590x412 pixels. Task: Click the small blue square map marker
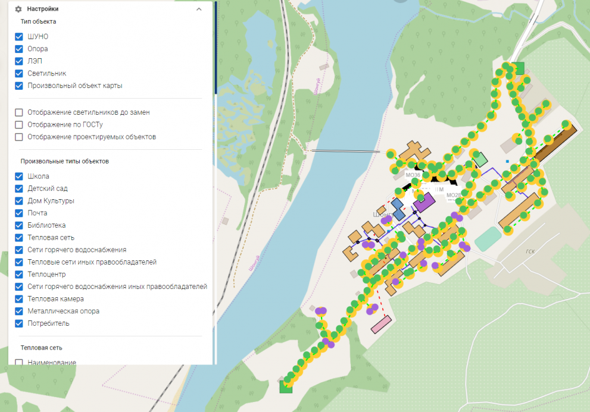507,161
